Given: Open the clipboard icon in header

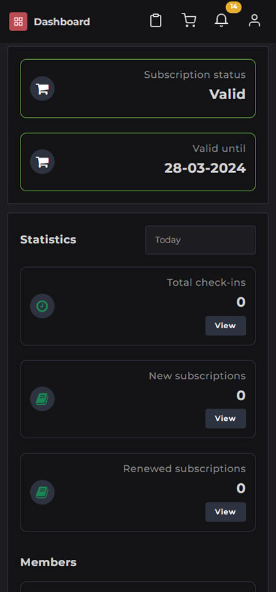Looking at the screenshot, I should [156, 21].
